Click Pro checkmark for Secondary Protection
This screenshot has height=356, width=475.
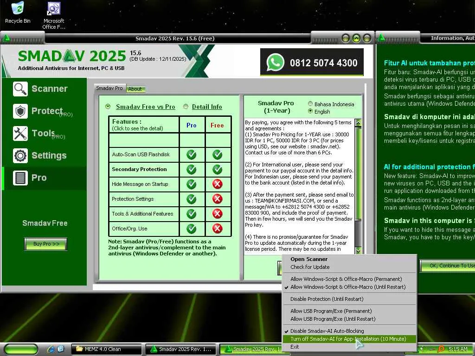[191, 169]
